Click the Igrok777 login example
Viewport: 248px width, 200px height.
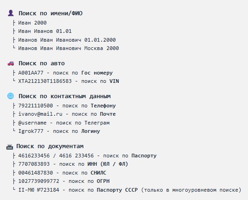pos(31,131)
